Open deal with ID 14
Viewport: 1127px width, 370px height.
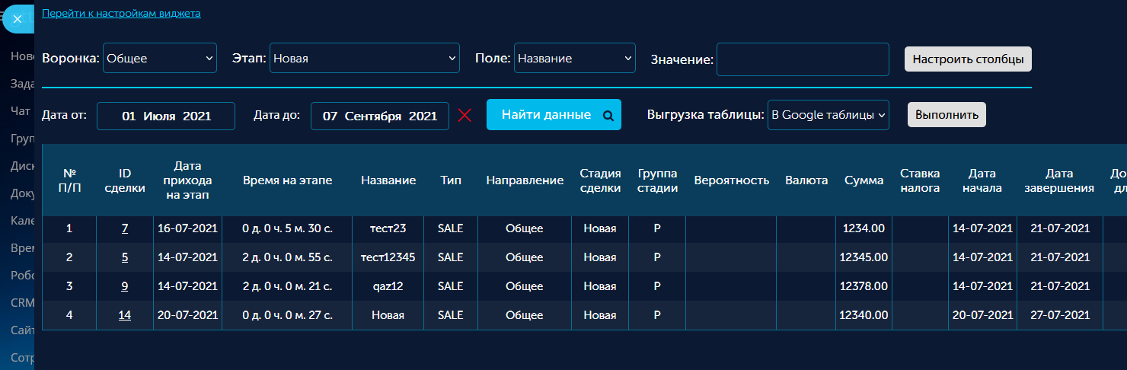click(125, 315)
